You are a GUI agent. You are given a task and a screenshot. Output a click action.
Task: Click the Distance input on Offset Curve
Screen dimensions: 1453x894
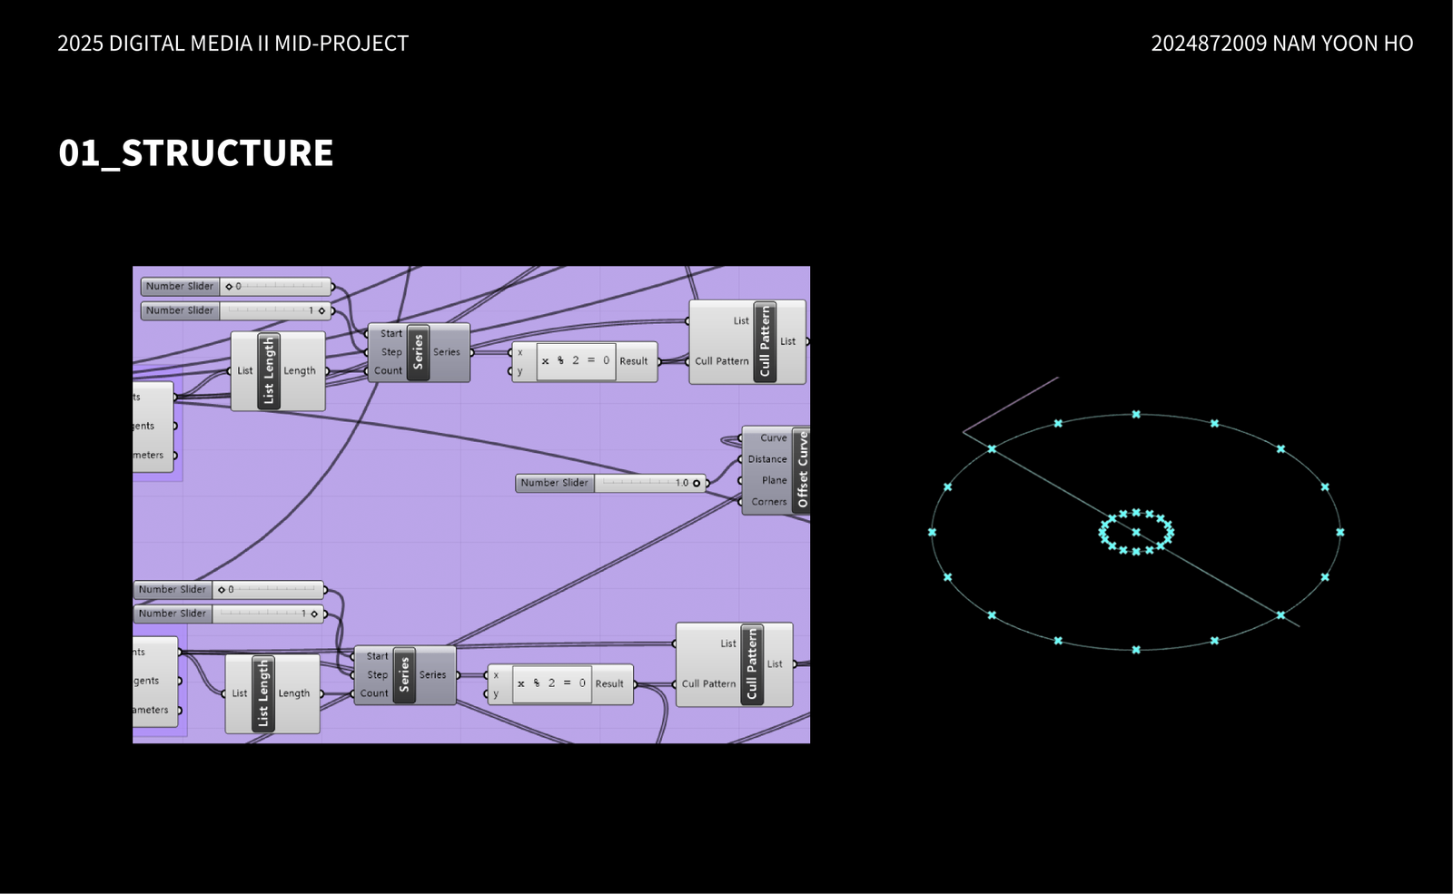(x=766, y=459)
